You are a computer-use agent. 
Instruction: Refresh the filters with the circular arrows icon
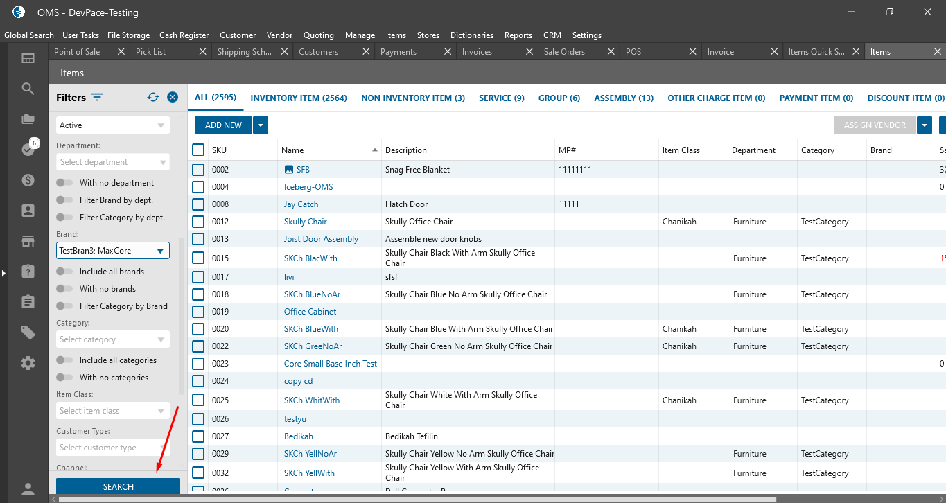click(x=153, y=98)
